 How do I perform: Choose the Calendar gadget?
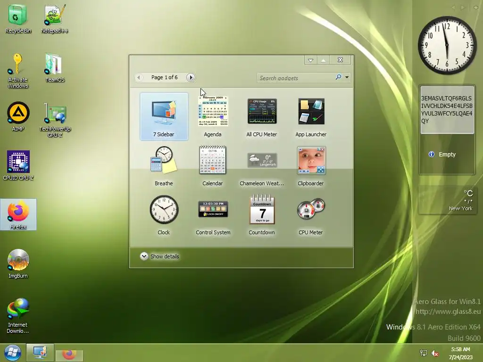(213, 165)
